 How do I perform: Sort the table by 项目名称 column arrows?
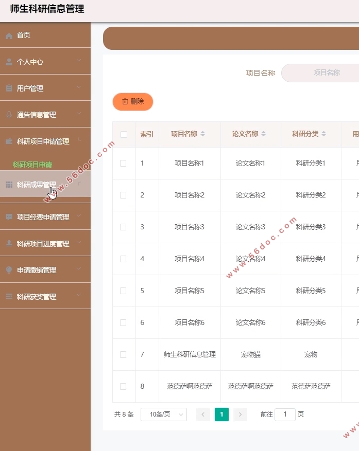[202, 134]
